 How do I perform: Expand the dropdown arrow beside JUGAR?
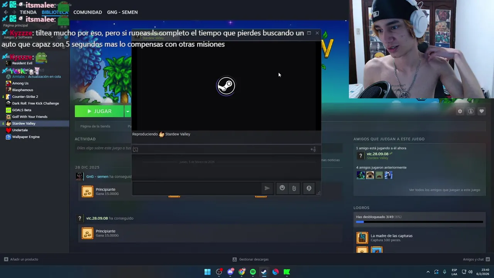(x=128, y=111)
